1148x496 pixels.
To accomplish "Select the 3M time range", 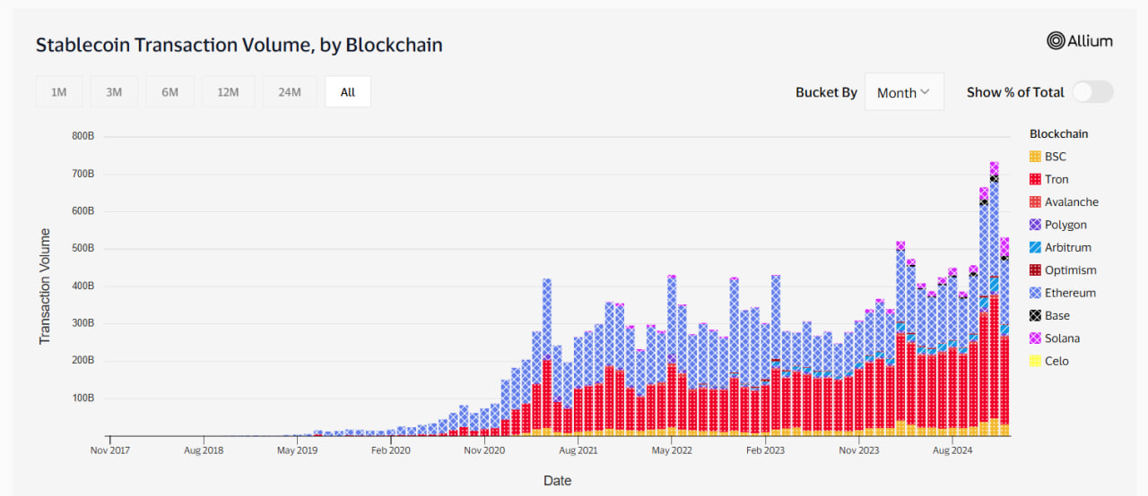I will (x=114, y=92).
